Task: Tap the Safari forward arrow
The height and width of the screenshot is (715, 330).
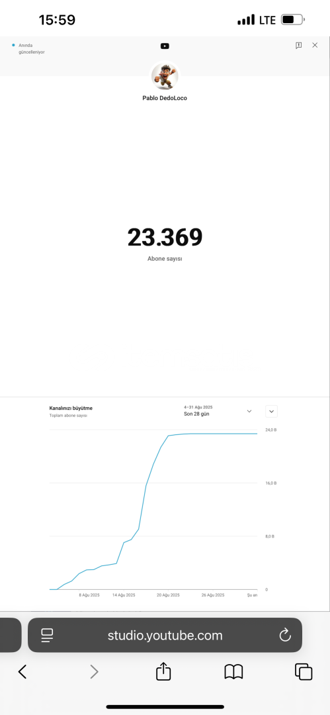Action: click(x=94, y=672)
